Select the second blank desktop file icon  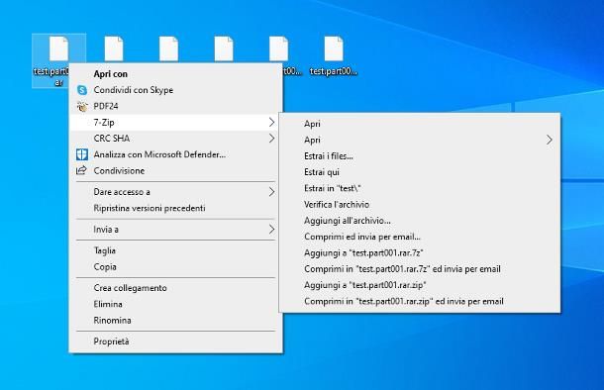114,49
